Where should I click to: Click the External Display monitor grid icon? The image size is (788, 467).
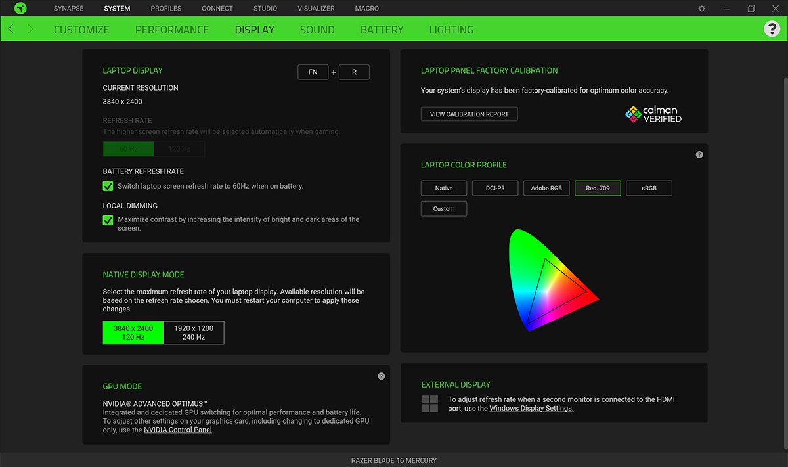click(429, 403)
